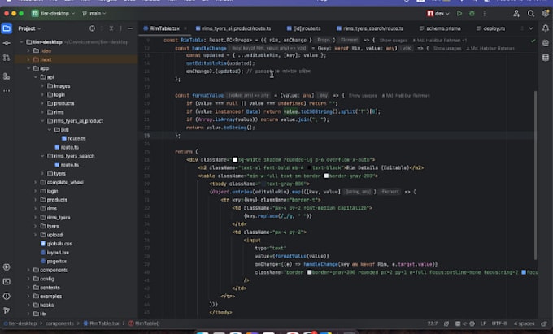Open the Terminal tool window icon
This screenshot has height=334, width=553.
7,281
